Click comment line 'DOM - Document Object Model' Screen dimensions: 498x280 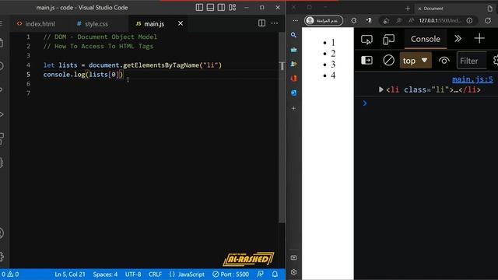point(100,37)
